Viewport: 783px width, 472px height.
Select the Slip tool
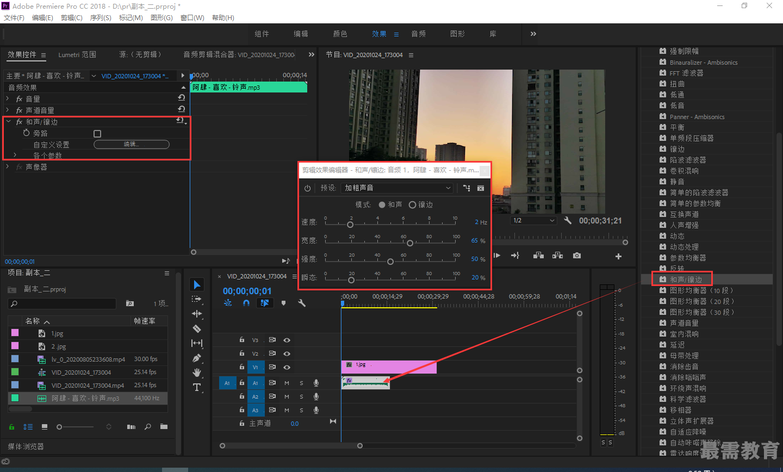197,343
